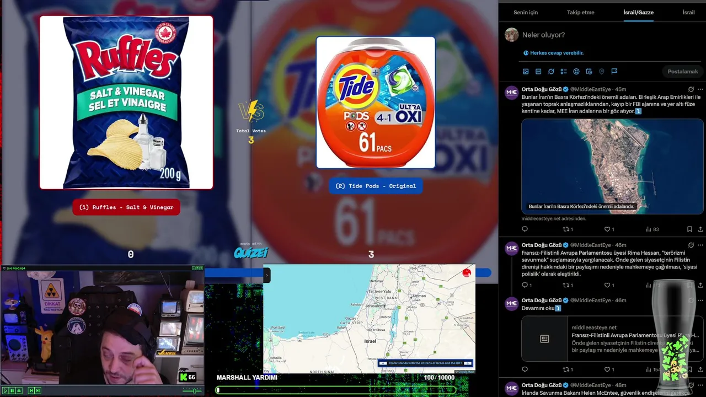Open more options on the 48m tweet
This screenshot has width=706, height=397.
point(700,385)
